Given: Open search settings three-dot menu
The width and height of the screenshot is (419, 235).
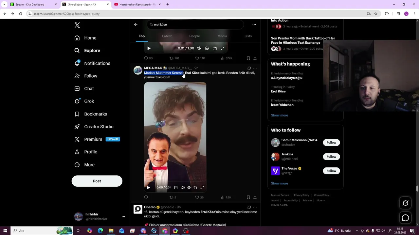Looking at the screenshot, I should [254, 24].
